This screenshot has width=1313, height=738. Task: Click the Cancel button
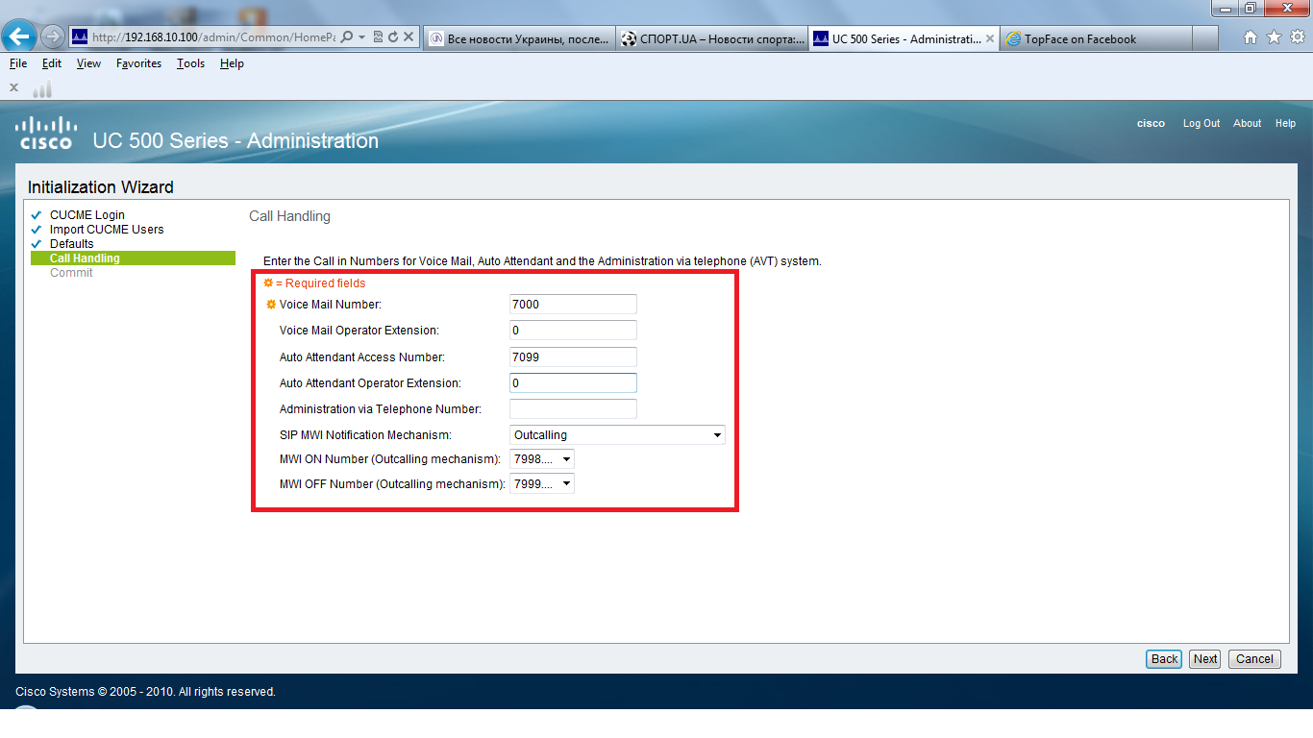coord(1254,658)
